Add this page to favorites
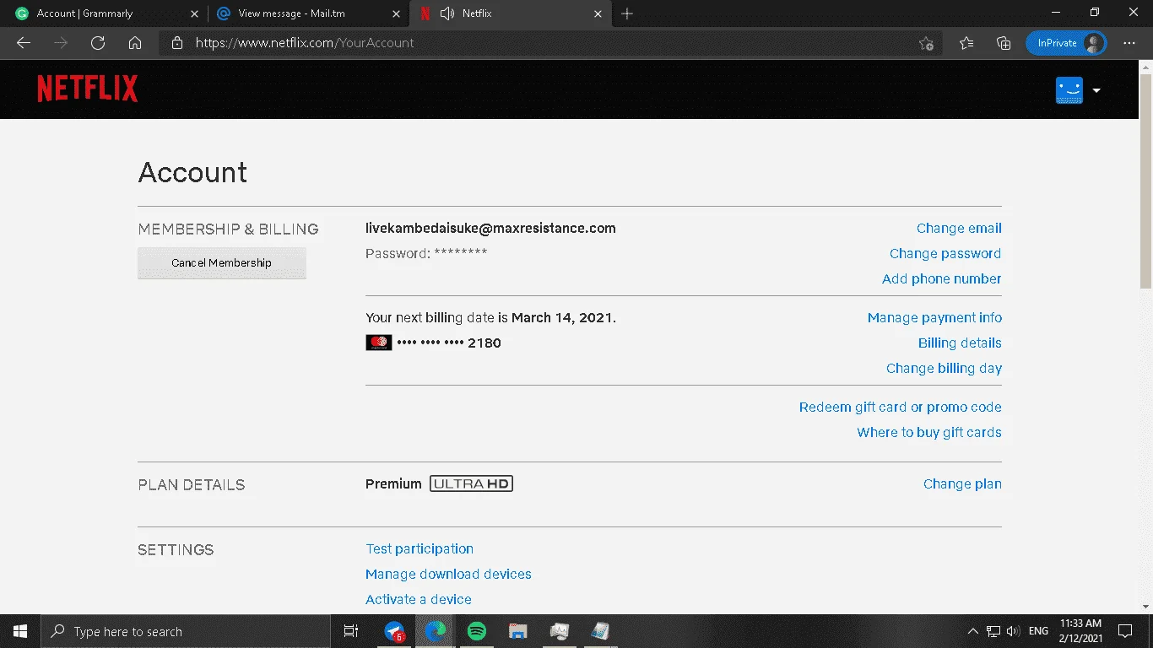 tap(926, 43)
